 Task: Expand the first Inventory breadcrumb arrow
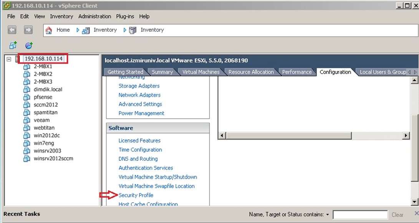coord(78,30)
